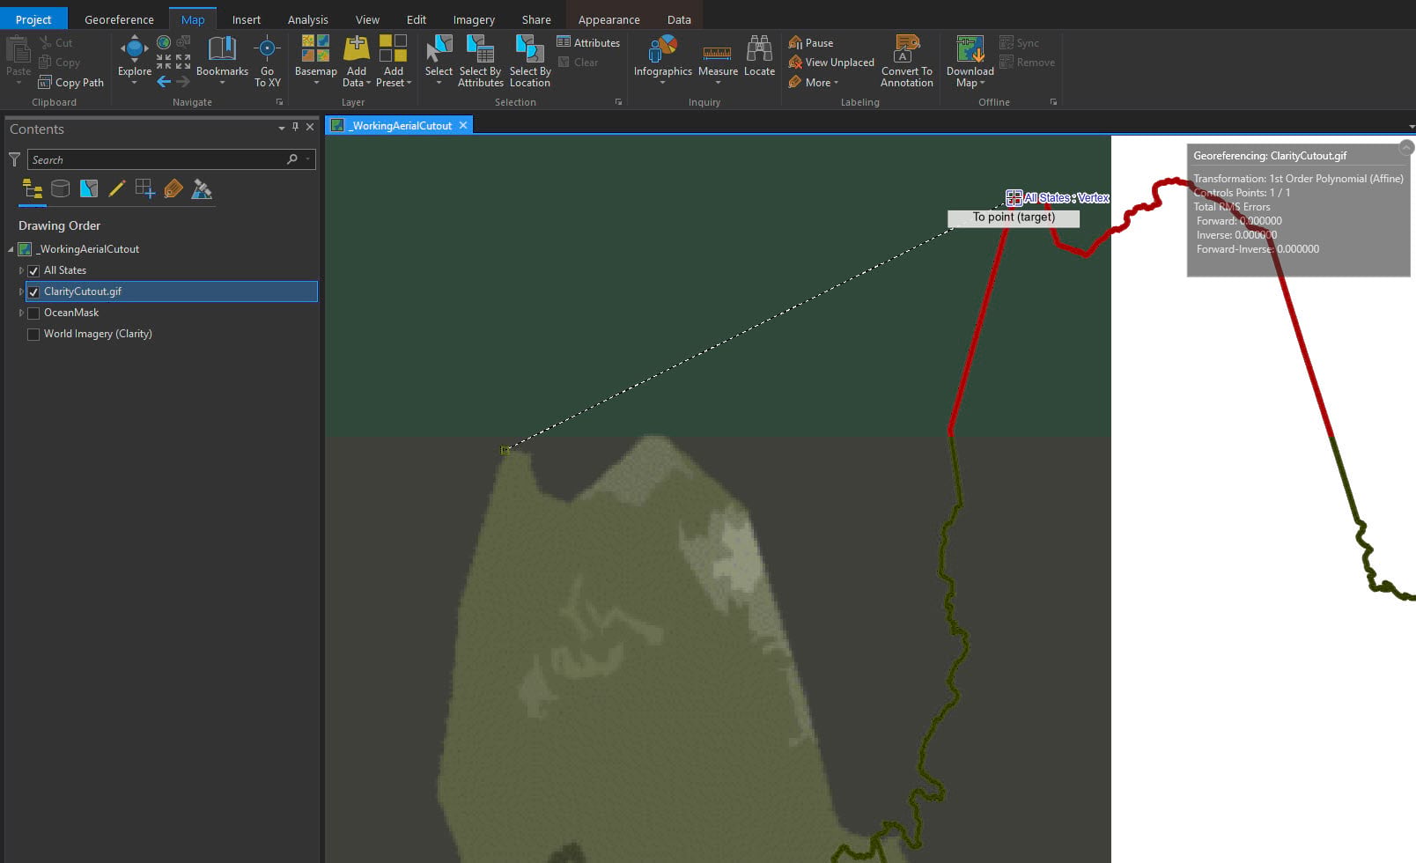Click the fixed zoom in icon
This screenshot has width=1416, height=863.
[x=164, y=62]
